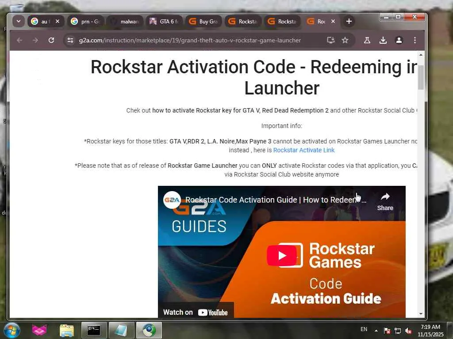Select the browser taskbar button

click(149, 330)
